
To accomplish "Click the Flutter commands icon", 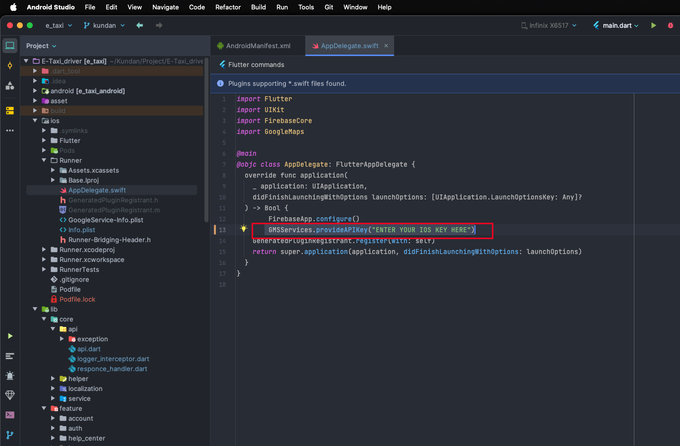I will 222,64.
